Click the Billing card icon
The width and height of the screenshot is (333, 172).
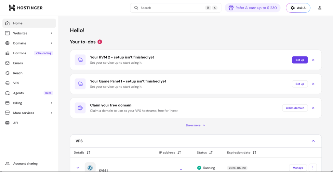(x=7, y=103)
